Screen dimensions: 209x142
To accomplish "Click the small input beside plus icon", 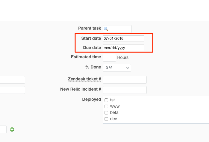I will (3, 129).
